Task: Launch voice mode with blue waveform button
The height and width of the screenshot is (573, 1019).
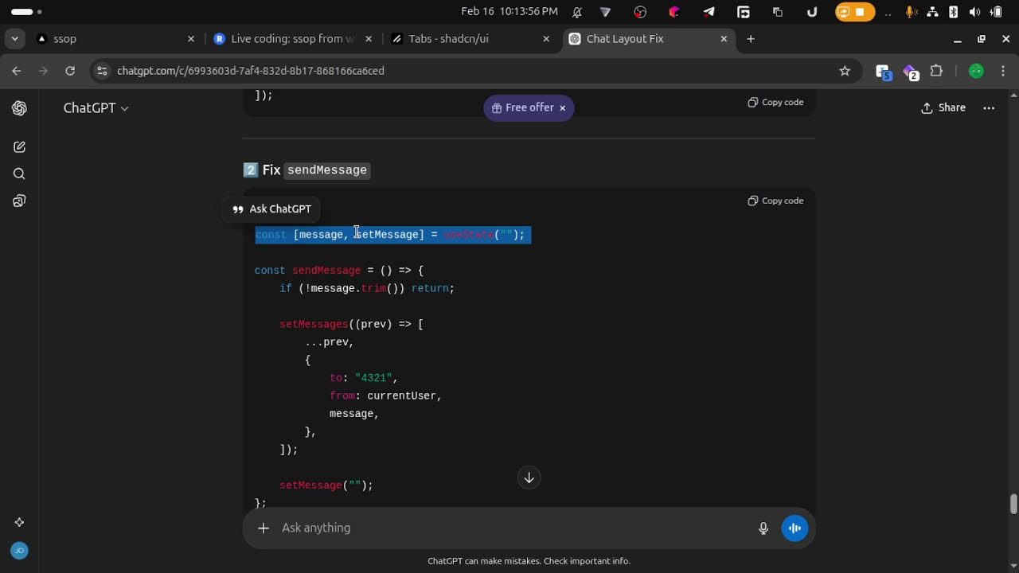Action: point(795,528)
